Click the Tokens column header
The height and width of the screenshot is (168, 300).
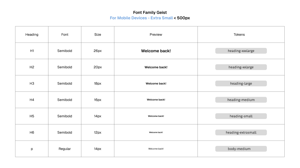coord(239,35)
